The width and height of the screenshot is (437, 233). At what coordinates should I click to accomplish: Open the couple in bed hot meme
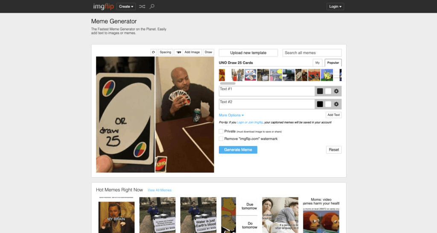click(280, 215)
